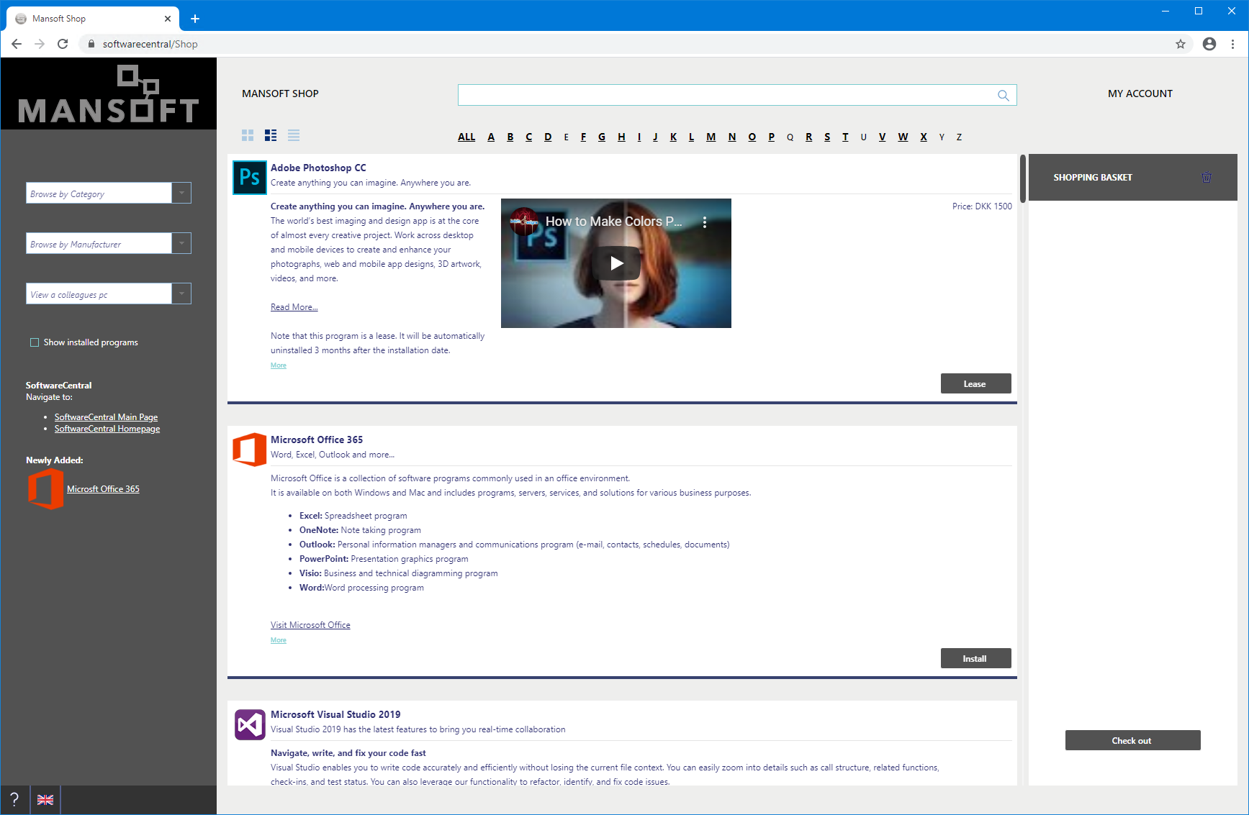Open the Browse by Manufacturer dropdown
The height and width of the screenshot is (815, 1249).
coord(181,242)
